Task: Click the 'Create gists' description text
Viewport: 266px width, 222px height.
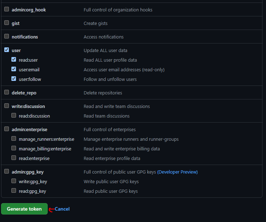Action: tap(96, 24)
